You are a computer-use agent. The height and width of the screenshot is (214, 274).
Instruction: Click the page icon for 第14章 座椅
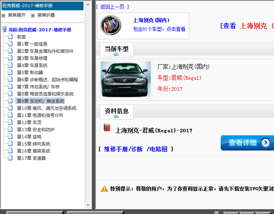(x=10, y=136)
